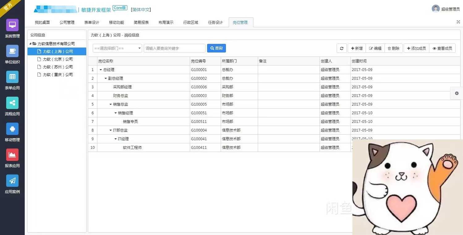Image resolution: width=463 pixels, height=235 pixels.
Task: Click file icon beside 力软（北京）公司
Action: [x=39, y=59]
